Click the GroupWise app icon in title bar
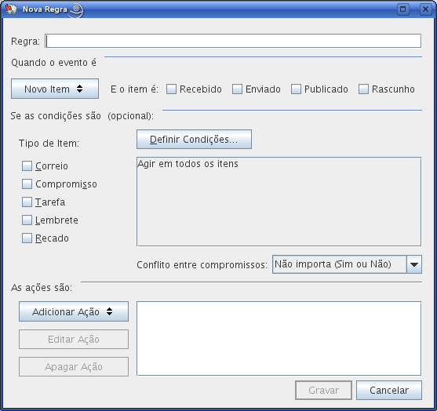Viewport: 437px width, 411px height. click(x=10, y=9)
